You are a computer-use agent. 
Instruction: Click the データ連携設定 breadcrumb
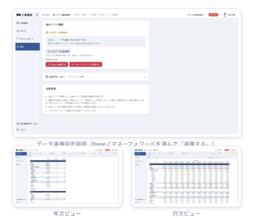pyautogui.click(x=62, y=15)
